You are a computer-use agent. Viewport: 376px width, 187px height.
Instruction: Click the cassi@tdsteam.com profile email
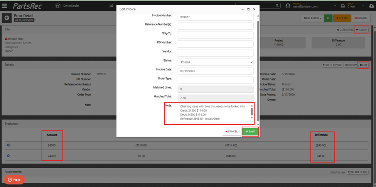click(x=305, y=7)
